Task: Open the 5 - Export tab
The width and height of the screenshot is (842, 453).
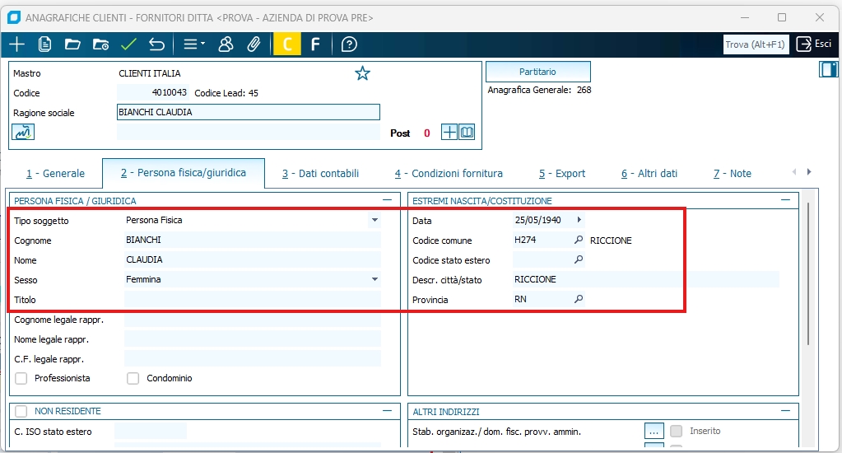Action: pos(561,174)
